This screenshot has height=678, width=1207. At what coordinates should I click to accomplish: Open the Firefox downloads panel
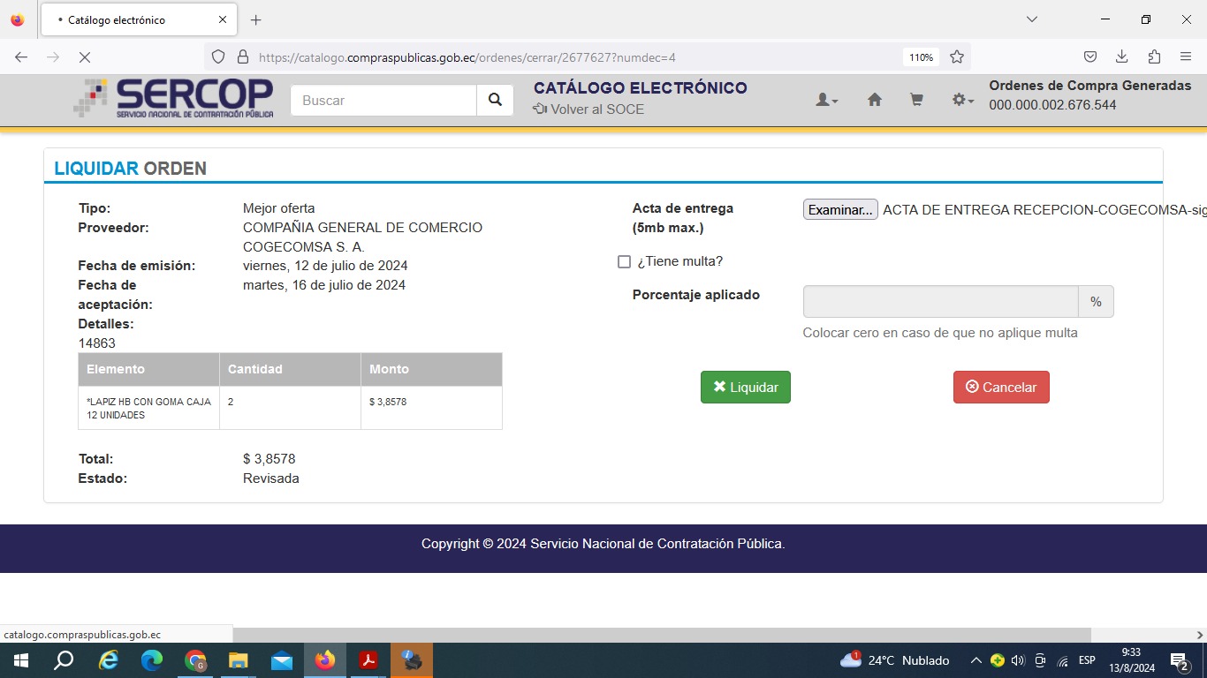click(x=1121, y=57)
